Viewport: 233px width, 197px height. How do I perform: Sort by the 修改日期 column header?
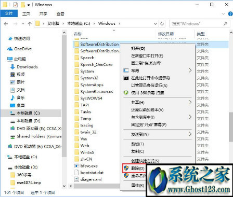point(166,34)
